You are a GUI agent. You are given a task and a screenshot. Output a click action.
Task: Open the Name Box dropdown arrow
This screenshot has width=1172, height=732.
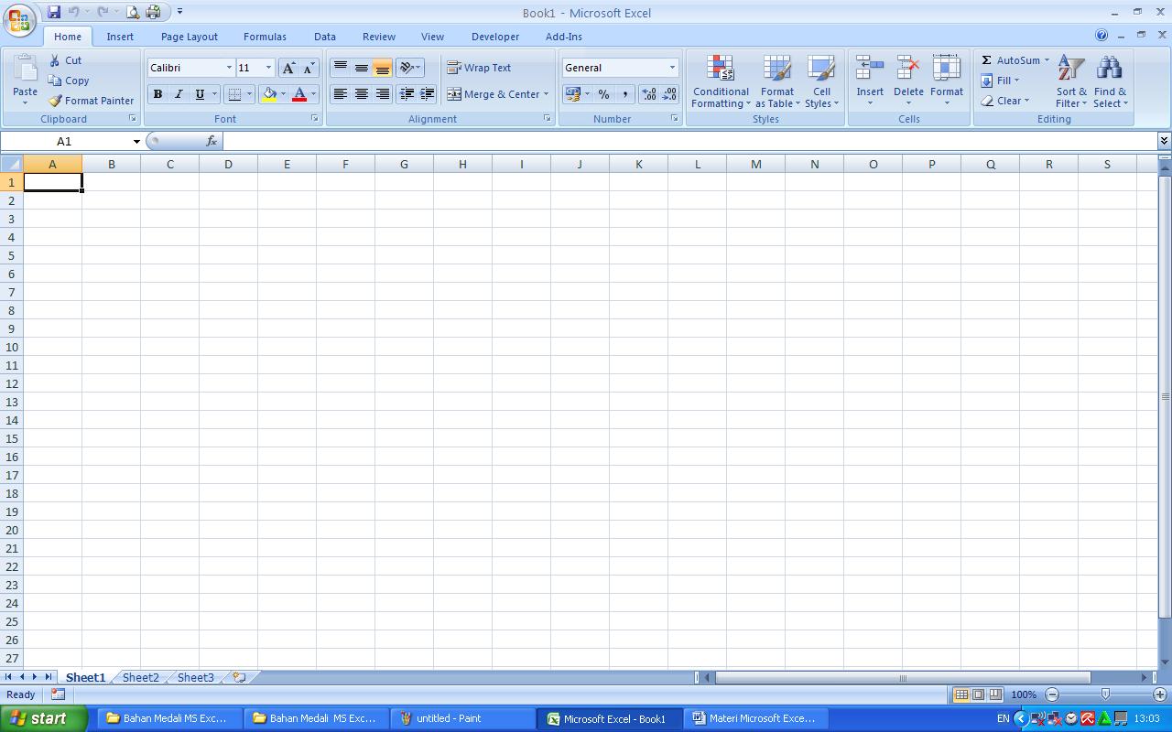tap(136, 141)
